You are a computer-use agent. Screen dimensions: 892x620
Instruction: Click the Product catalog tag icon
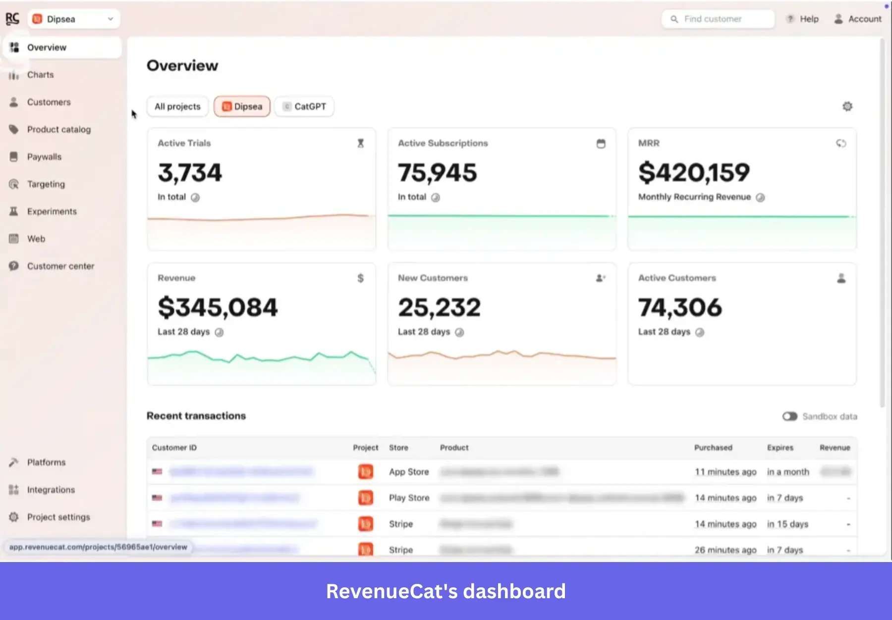point(14,129)
